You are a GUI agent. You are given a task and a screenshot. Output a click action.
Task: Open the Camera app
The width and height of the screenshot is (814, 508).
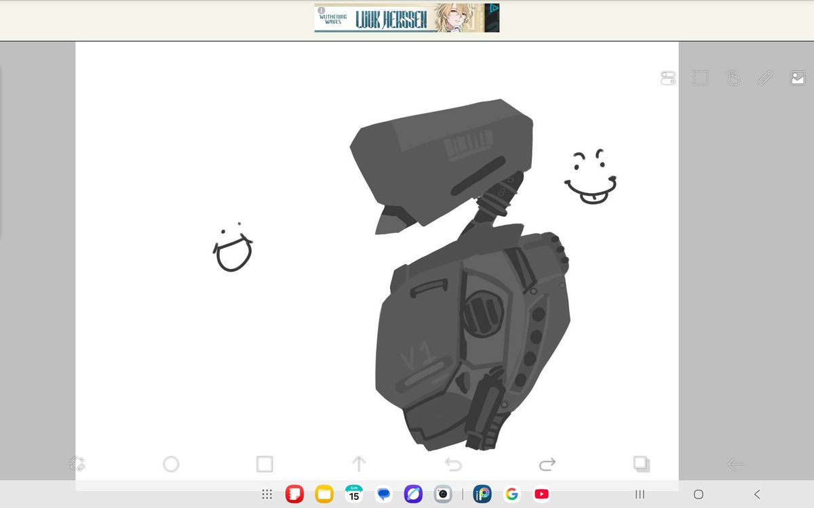pos(443,494)
